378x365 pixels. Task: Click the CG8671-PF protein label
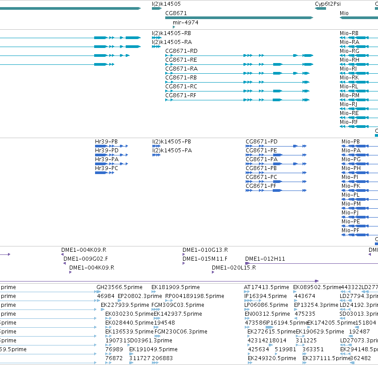point(261,186)
